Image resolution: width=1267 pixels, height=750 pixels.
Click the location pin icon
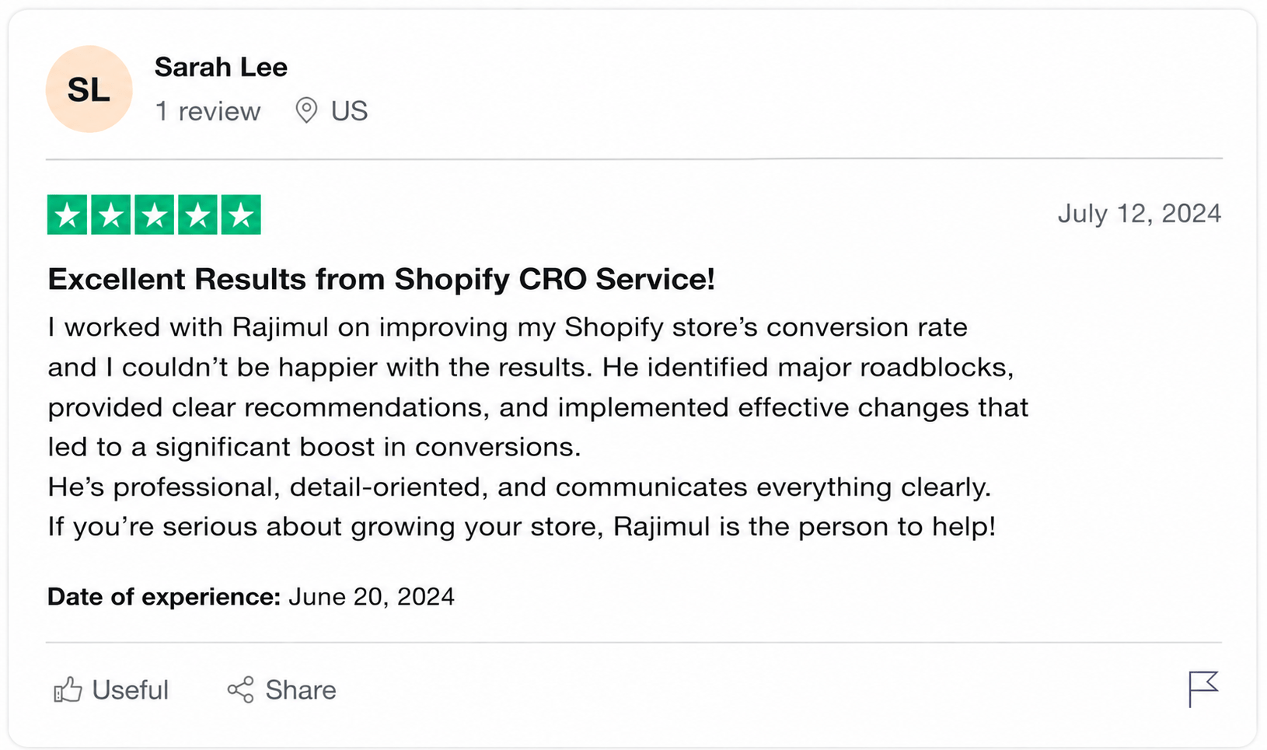click(x=306, y=110)
